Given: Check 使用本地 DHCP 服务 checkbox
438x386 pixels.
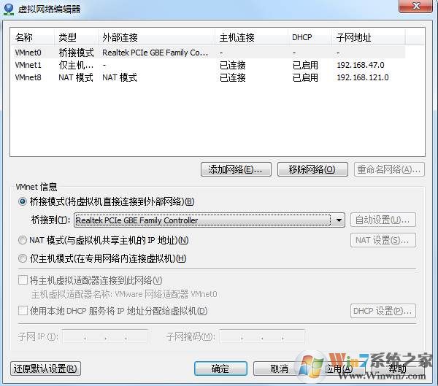Looking at the screenshot, I should (x=23, y=311).
